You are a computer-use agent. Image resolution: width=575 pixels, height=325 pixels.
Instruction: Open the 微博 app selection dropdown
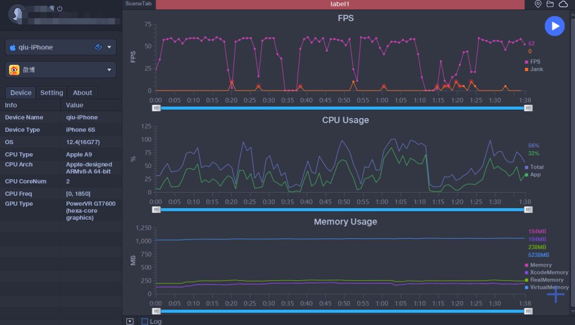pos(110,70)
